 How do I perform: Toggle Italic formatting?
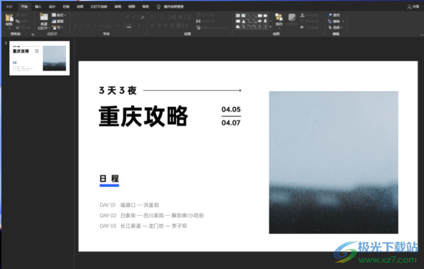[81, 26]
